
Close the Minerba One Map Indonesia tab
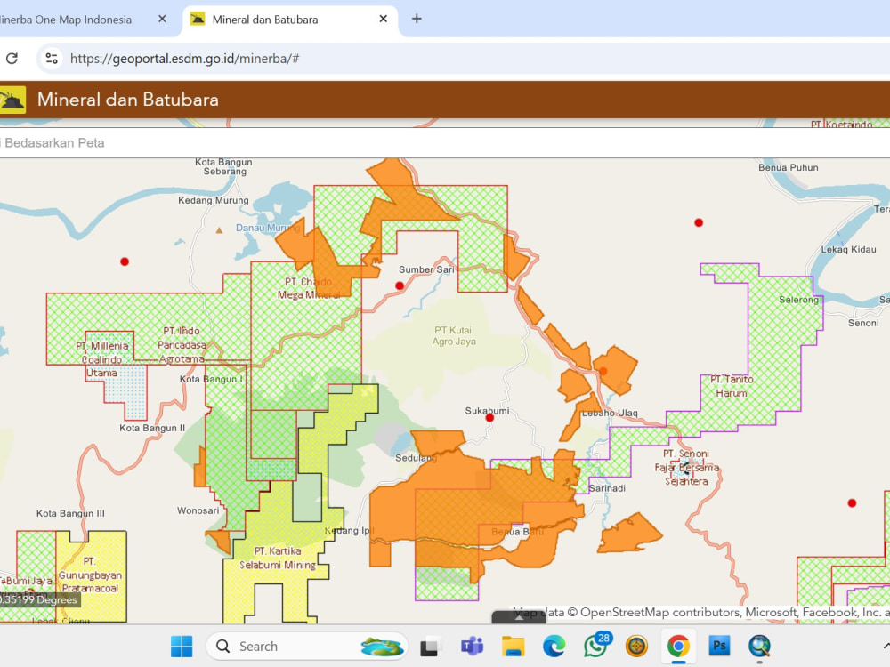pyautogui.click(x=162, y=20)
